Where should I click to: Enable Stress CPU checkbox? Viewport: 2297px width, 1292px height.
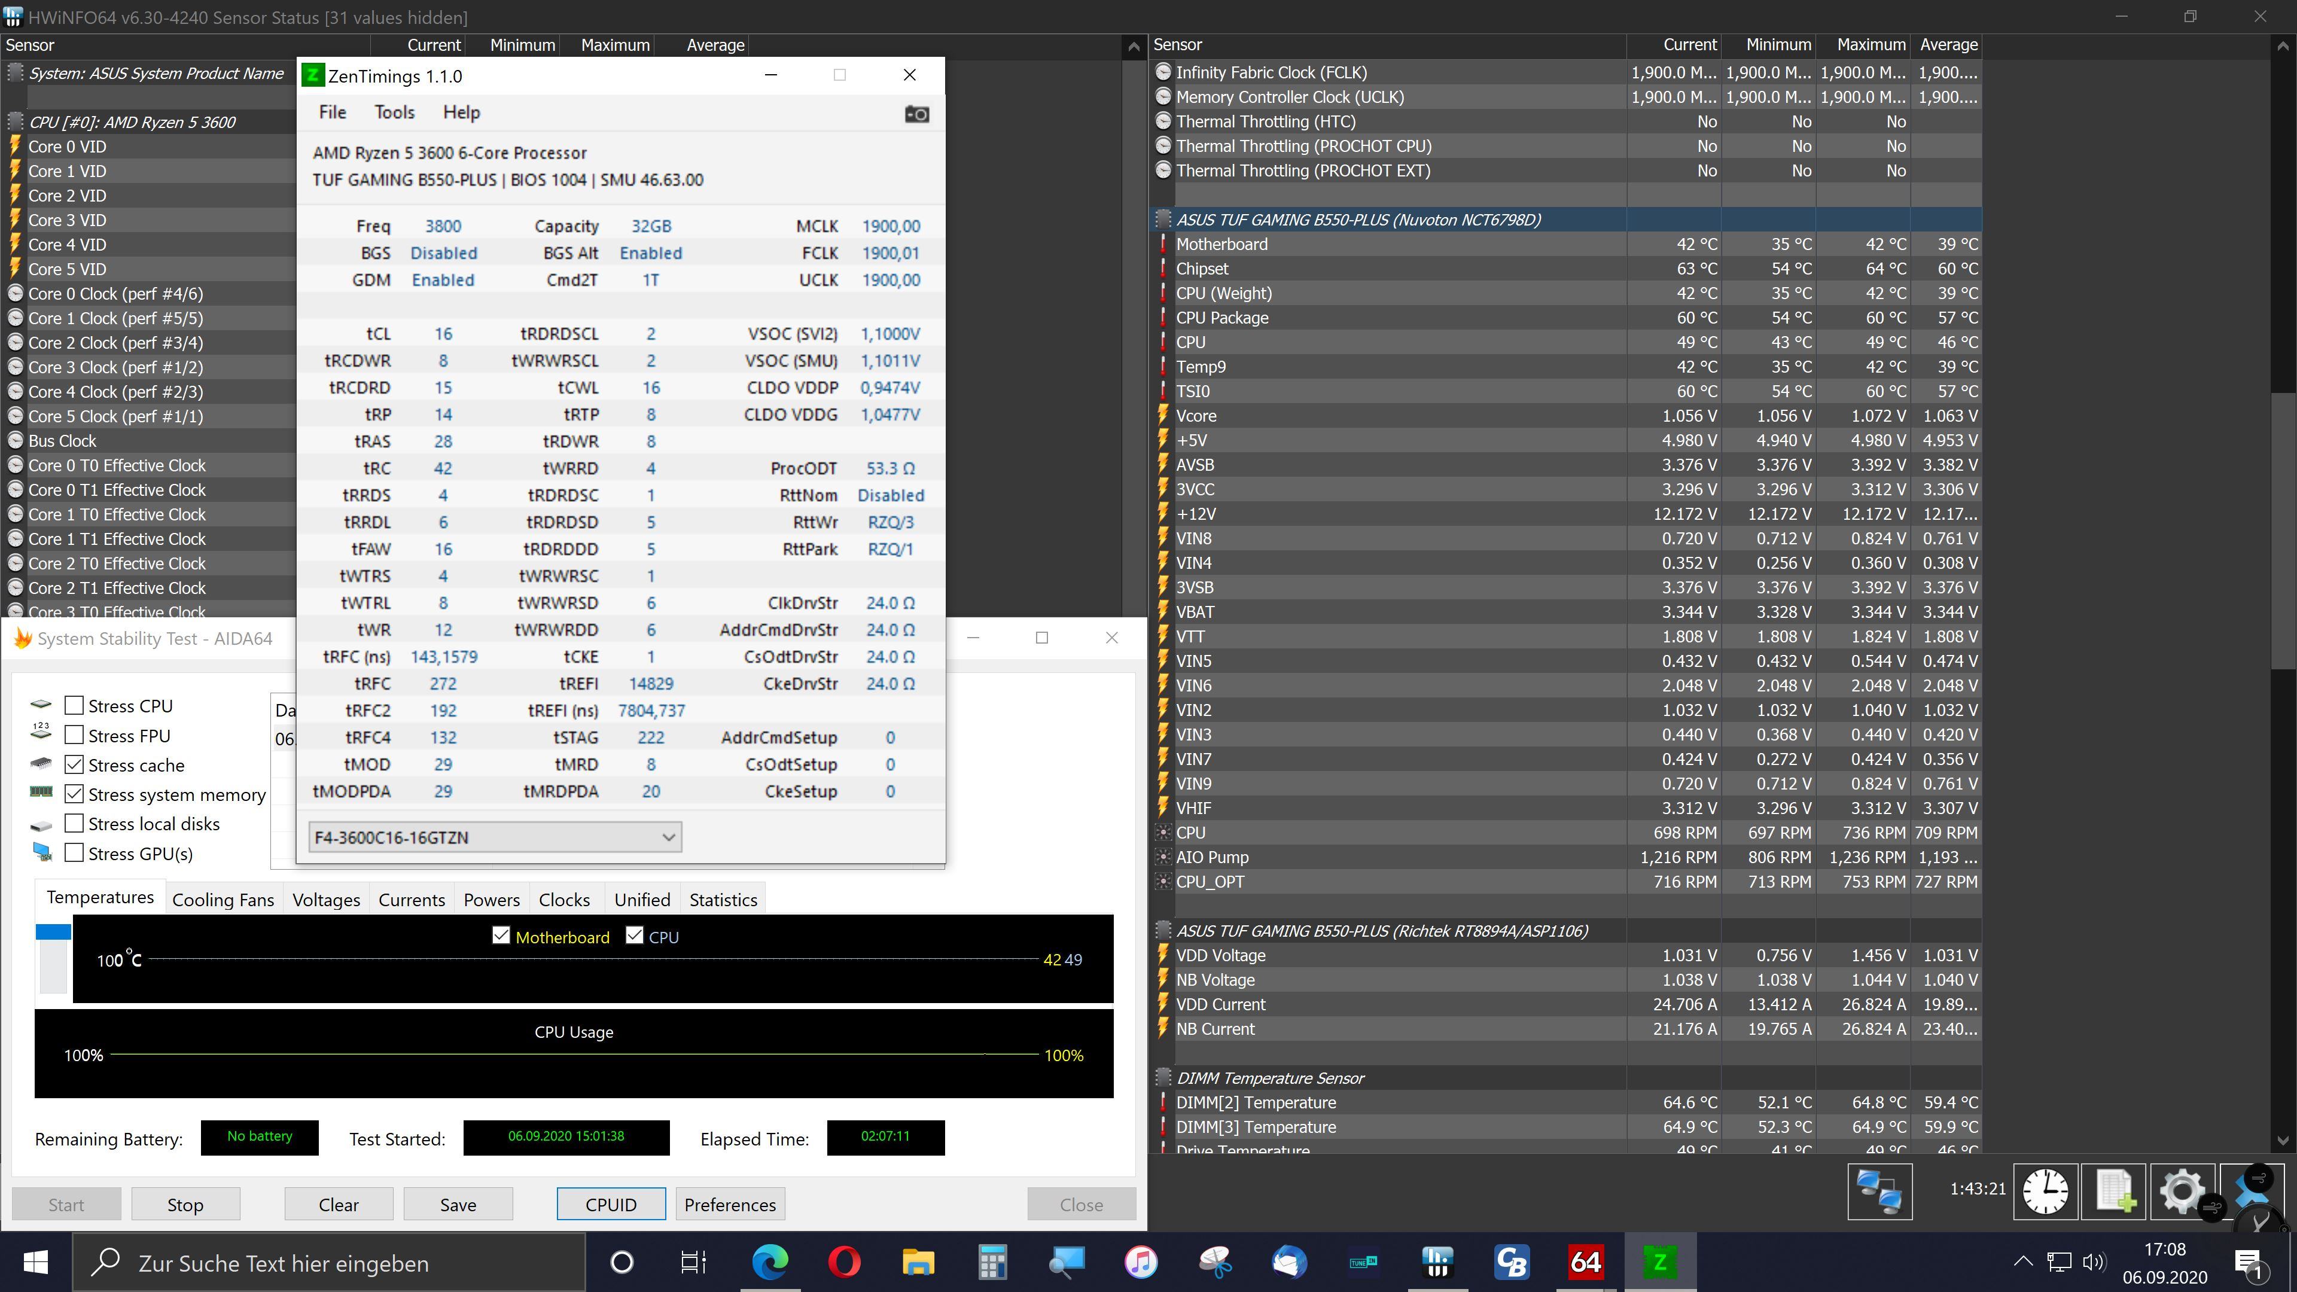(x=75, y=705)
